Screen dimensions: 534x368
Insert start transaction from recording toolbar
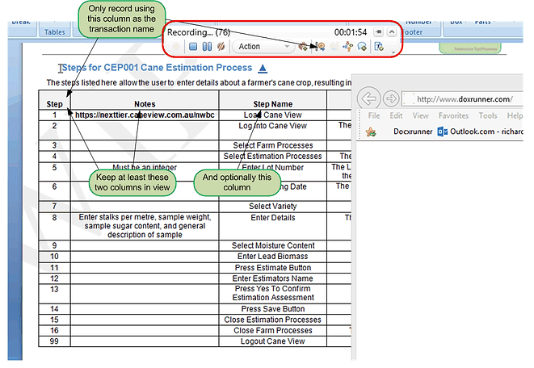[319, 47]
